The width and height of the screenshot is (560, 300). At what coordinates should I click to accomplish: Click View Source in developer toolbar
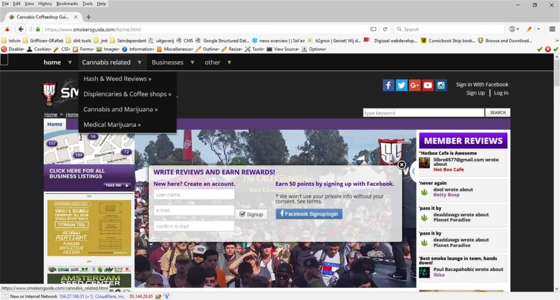pos(283,49)
